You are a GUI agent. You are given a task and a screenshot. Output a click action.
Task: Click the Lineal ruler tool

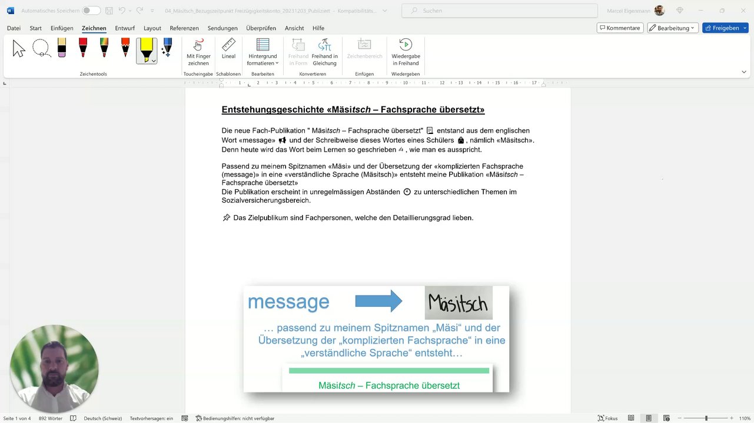click(228, 50)
